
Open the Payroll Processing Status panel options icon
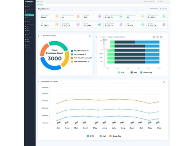[90, 36]
